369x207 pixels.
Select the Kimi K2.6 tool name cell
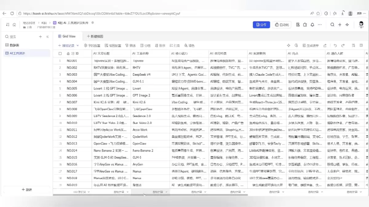(x=150, y=102)
